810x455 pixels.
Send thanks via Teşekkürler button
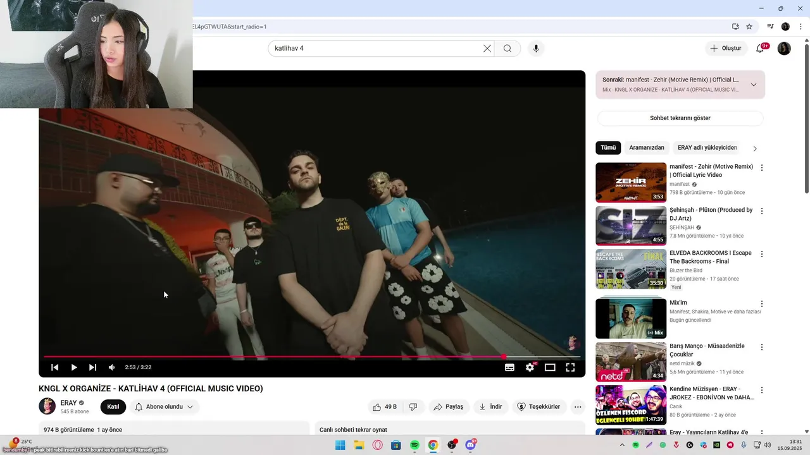tap(539, 407)
